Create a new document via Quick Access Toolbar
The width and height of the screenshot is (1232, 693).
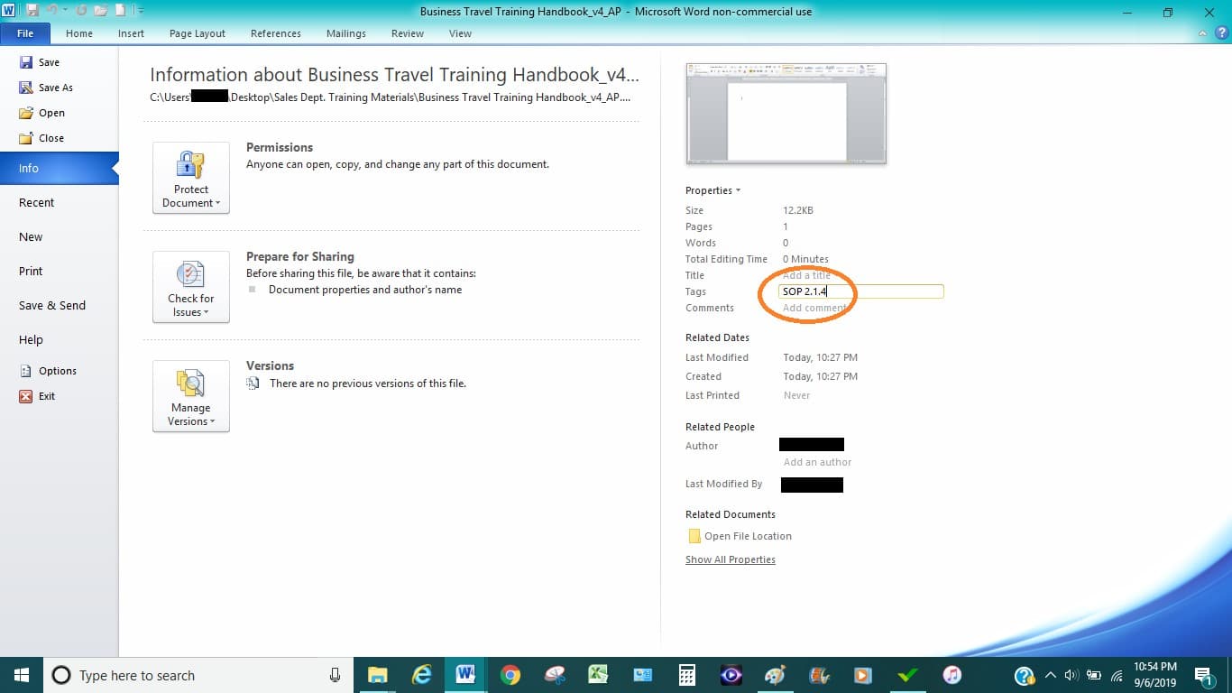click(x=120, y=11)
